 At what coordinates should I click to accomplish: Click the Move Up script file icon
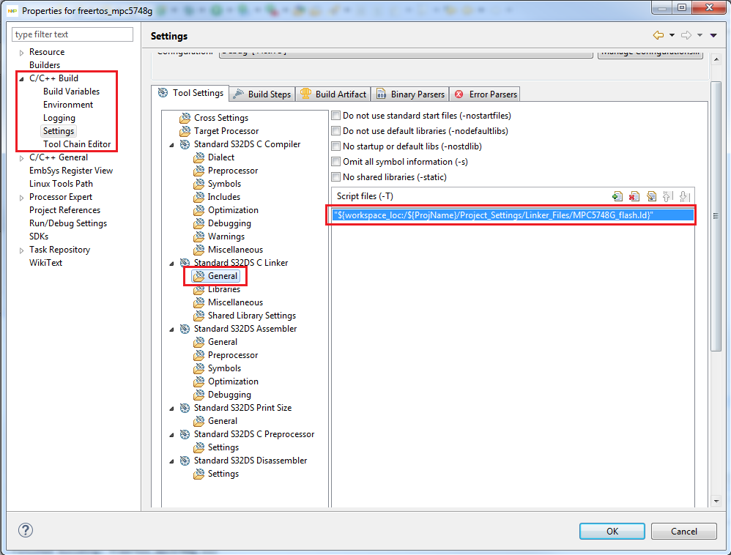pyautogui.click(x=667, y=196)
